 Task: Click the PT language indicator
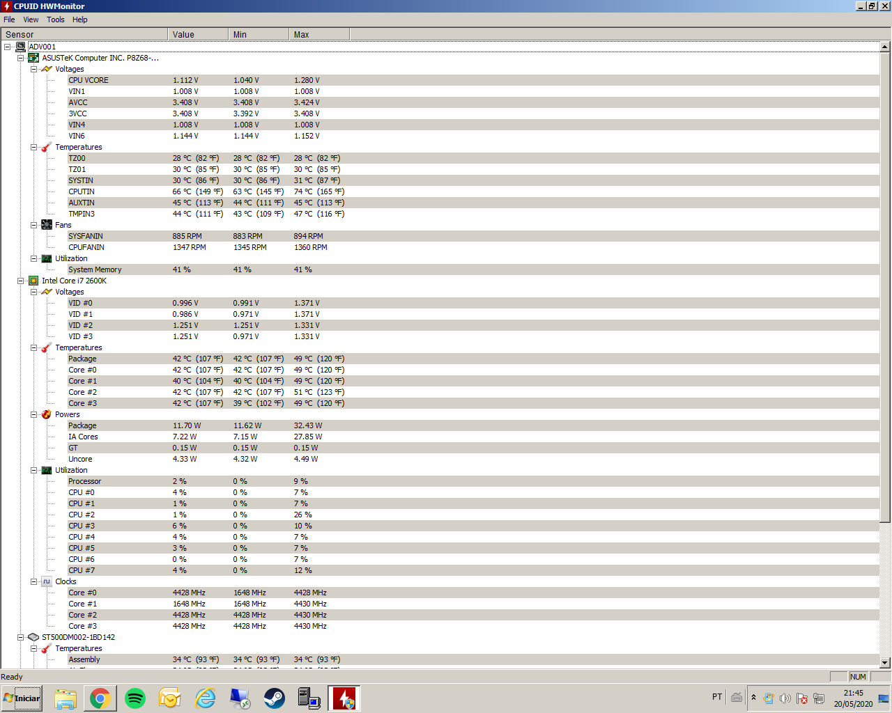click(717, 697)
